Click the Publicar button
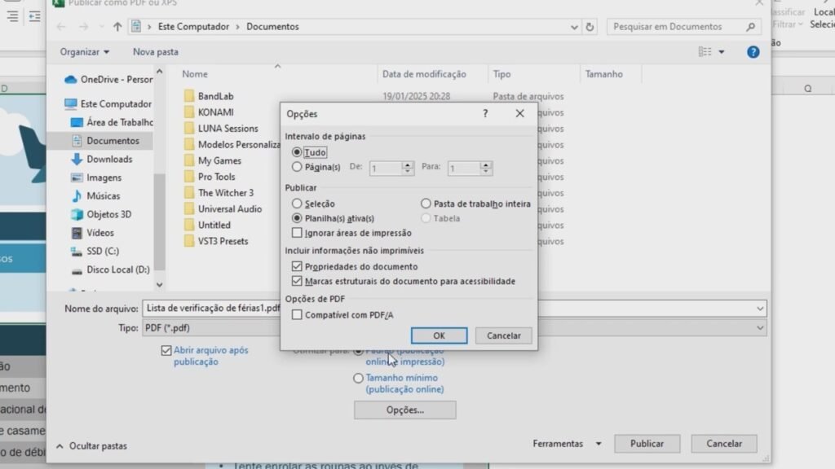The image size is (835, 469). (x=647, y=444)
